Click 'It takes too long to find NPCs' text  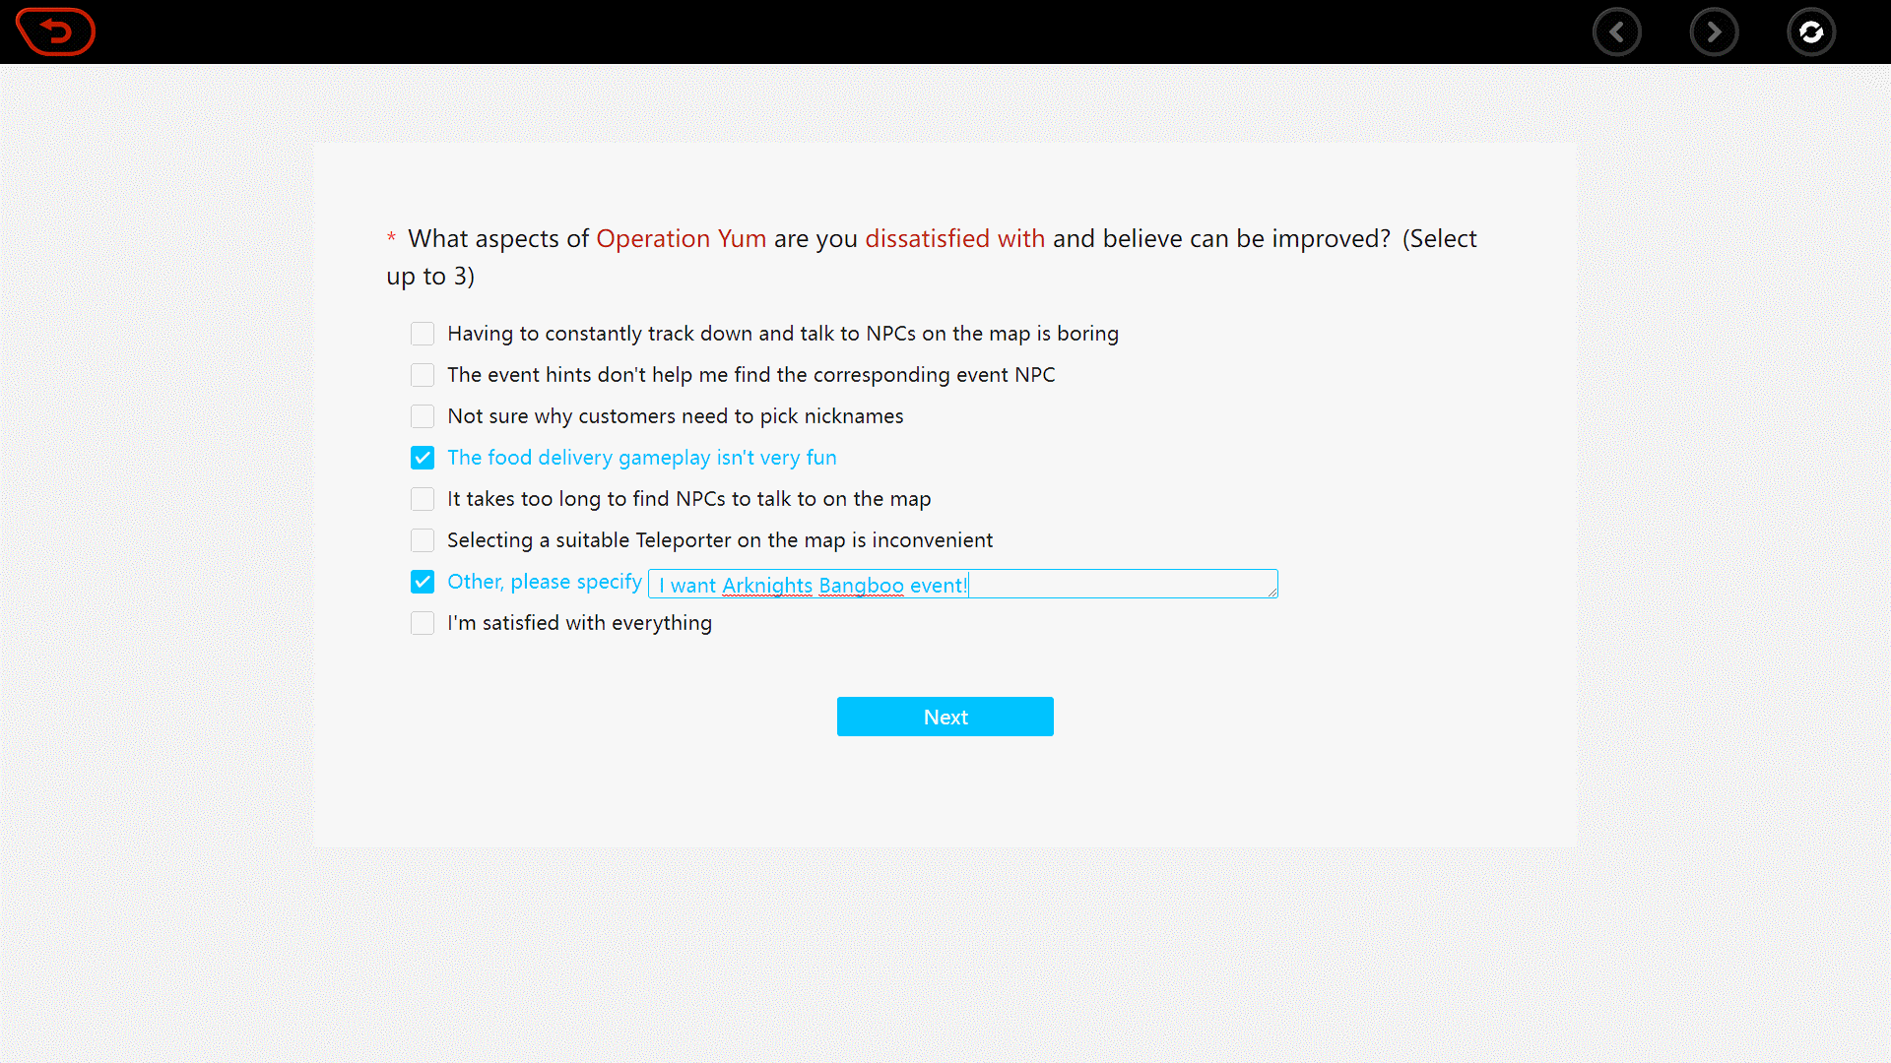click(689, 499)
